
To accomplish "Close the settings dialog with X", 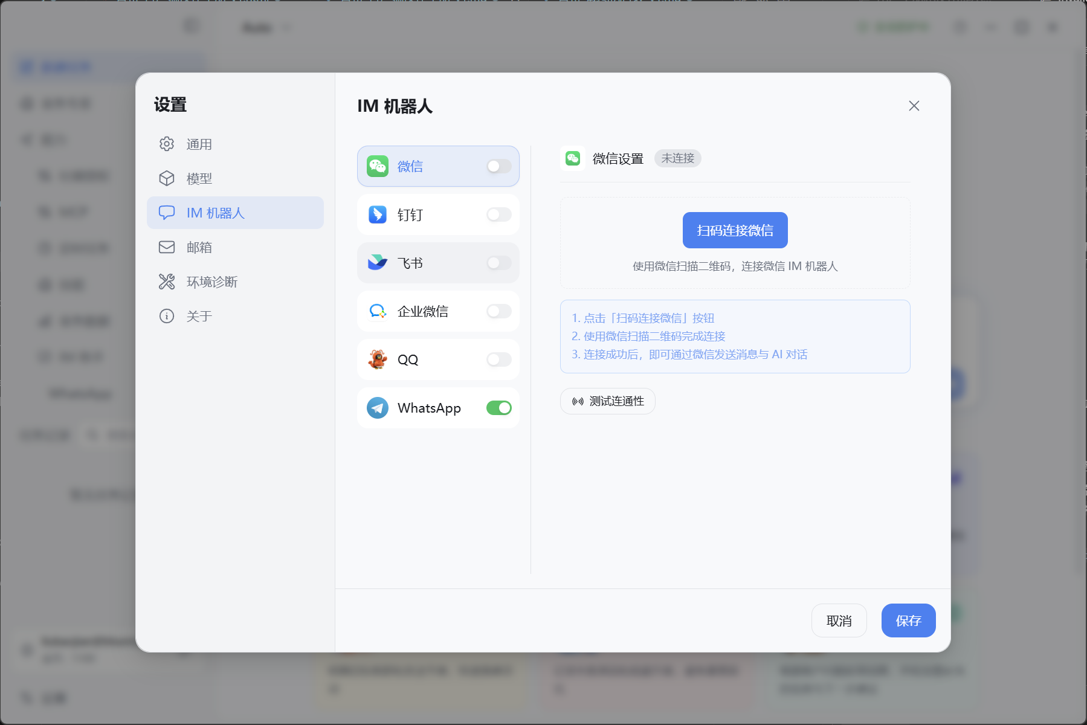I will pos(914,106).
